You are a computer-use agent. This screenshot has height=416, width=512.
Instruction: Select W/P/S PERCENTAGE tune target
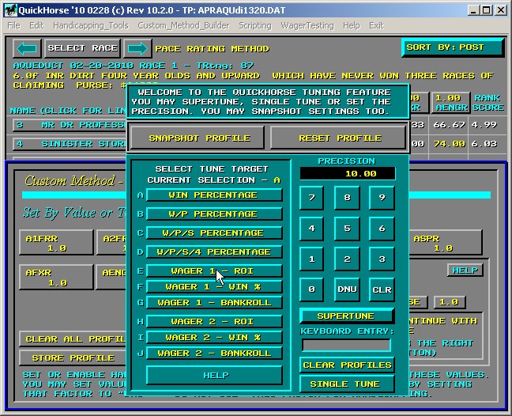tap(214, 233)
